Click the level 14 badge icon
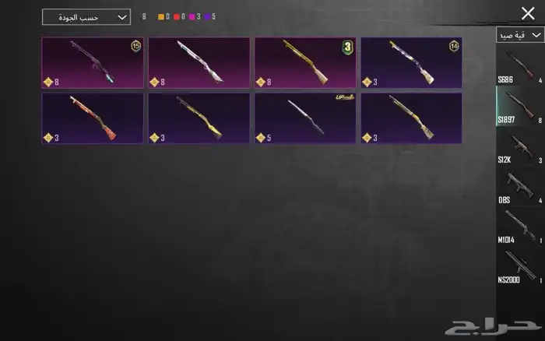This screenshot has height=341, width=545. pyautogui.click(x=454, y=46)
